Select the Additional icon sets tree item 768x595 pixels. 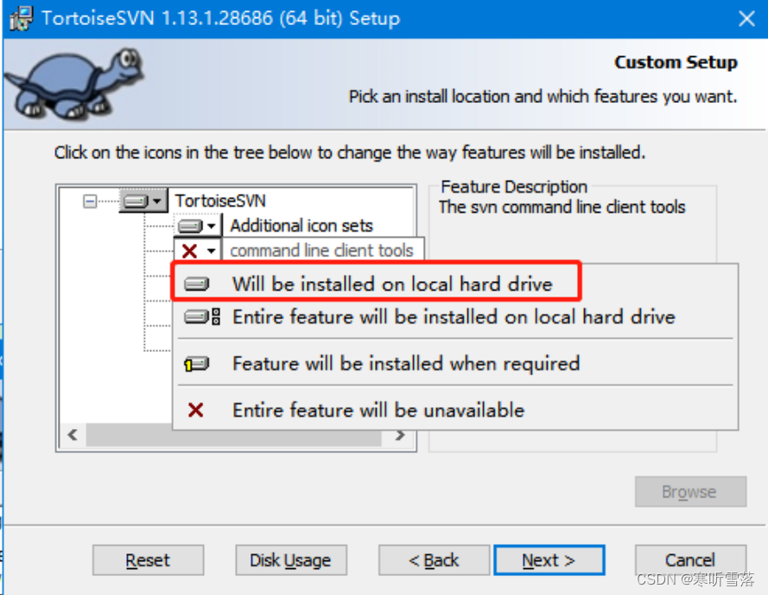point(301,226)
